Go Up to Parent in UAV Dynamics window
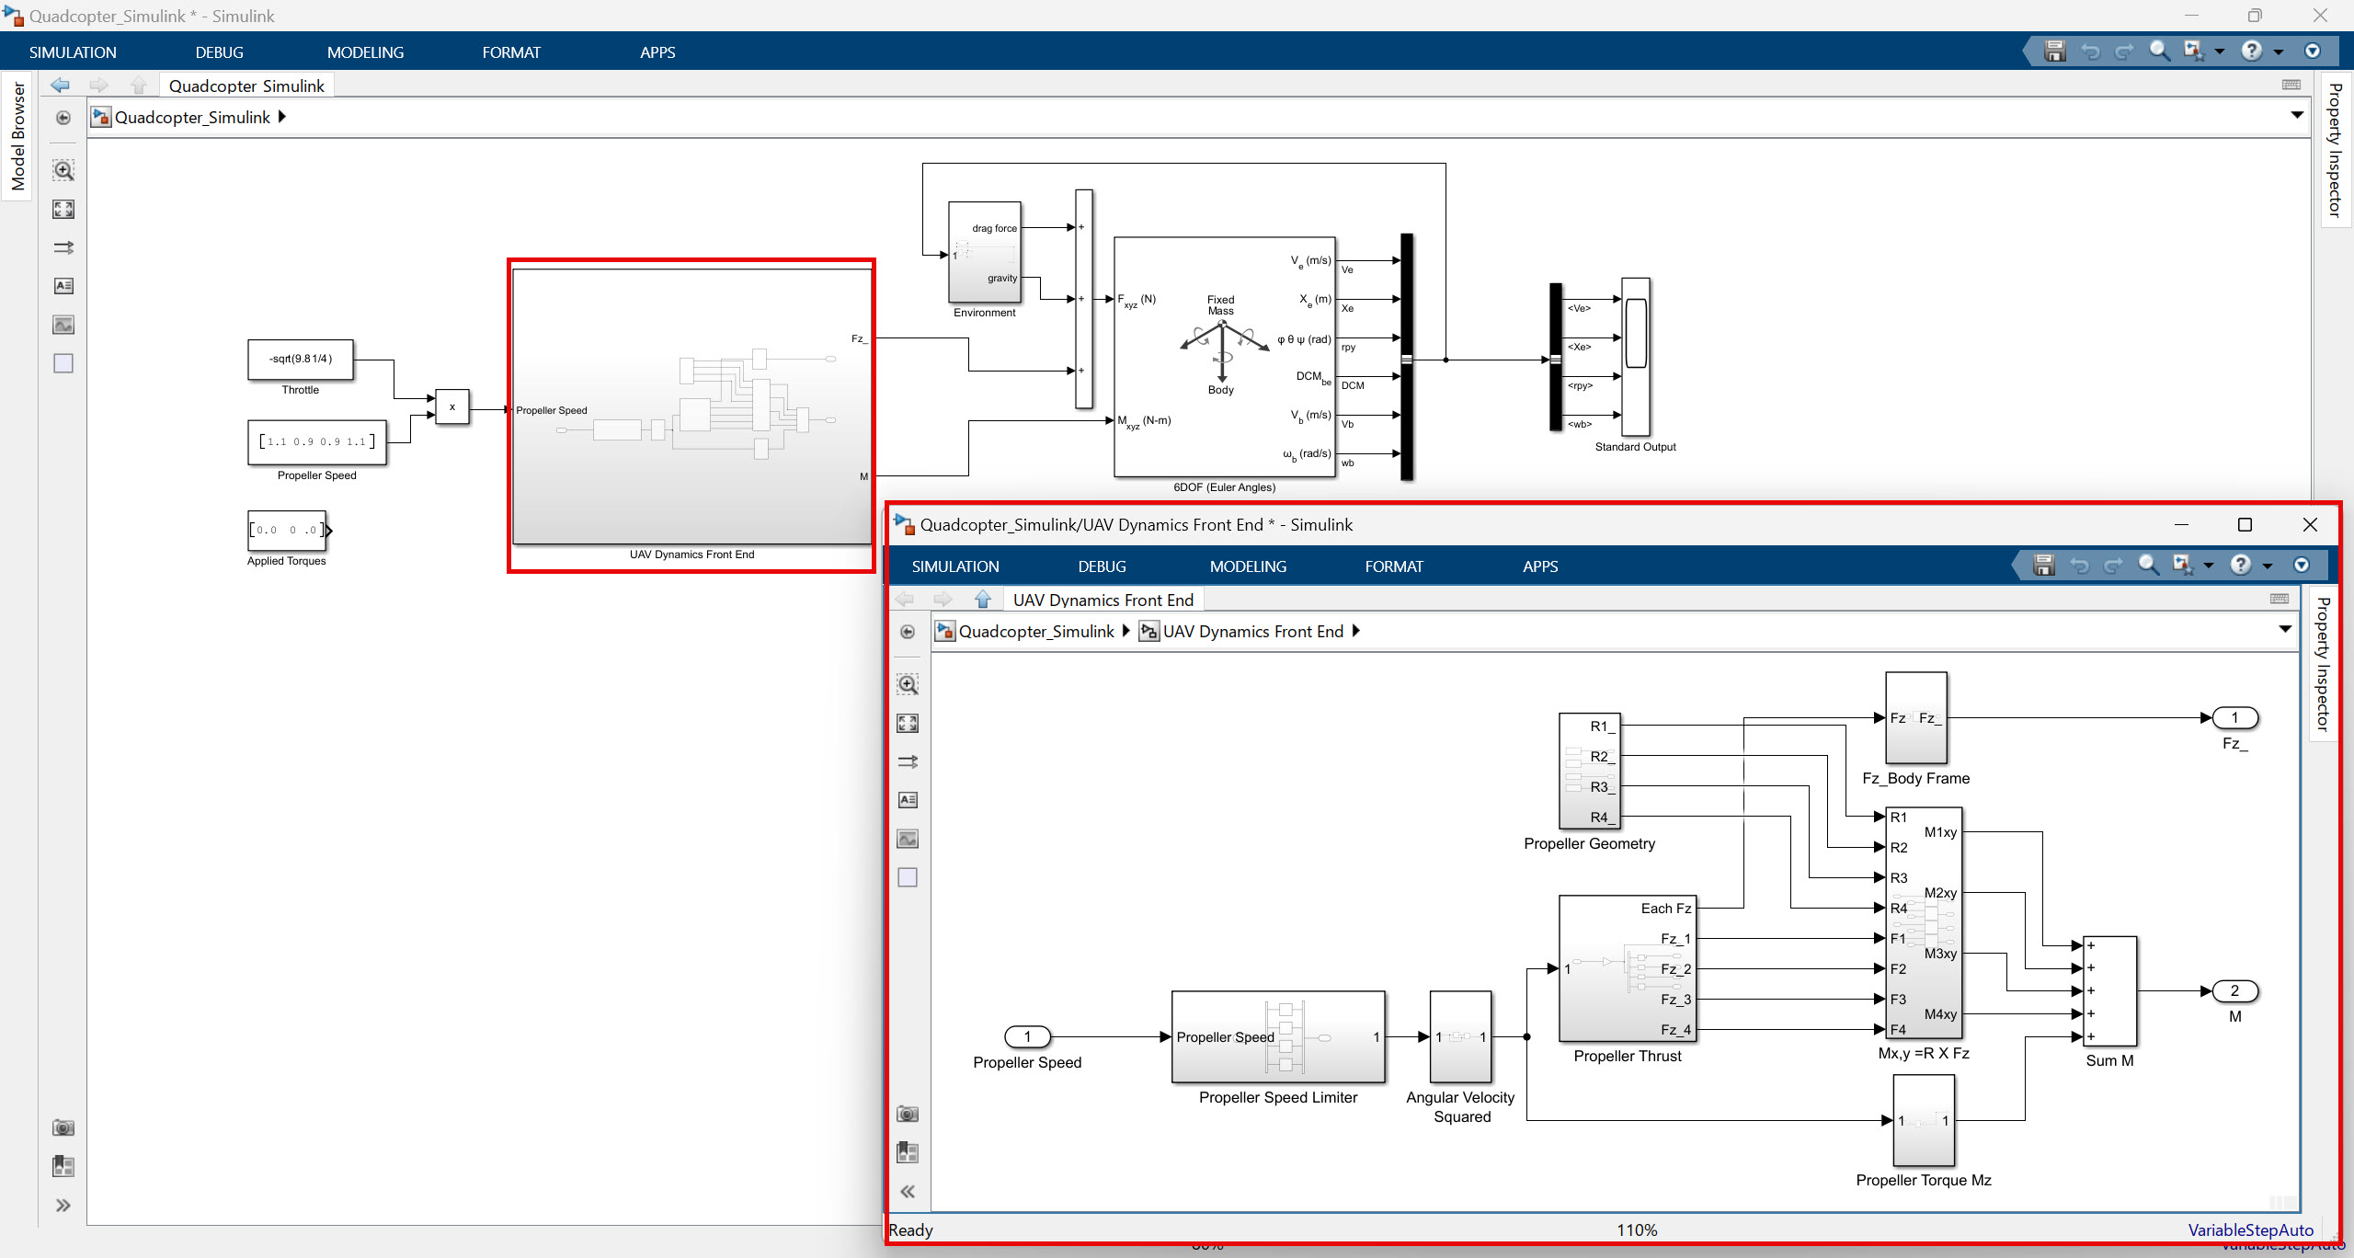The height and width of the screenshot is (1258, 2354). pyautogui.click(x=983, y=600)
